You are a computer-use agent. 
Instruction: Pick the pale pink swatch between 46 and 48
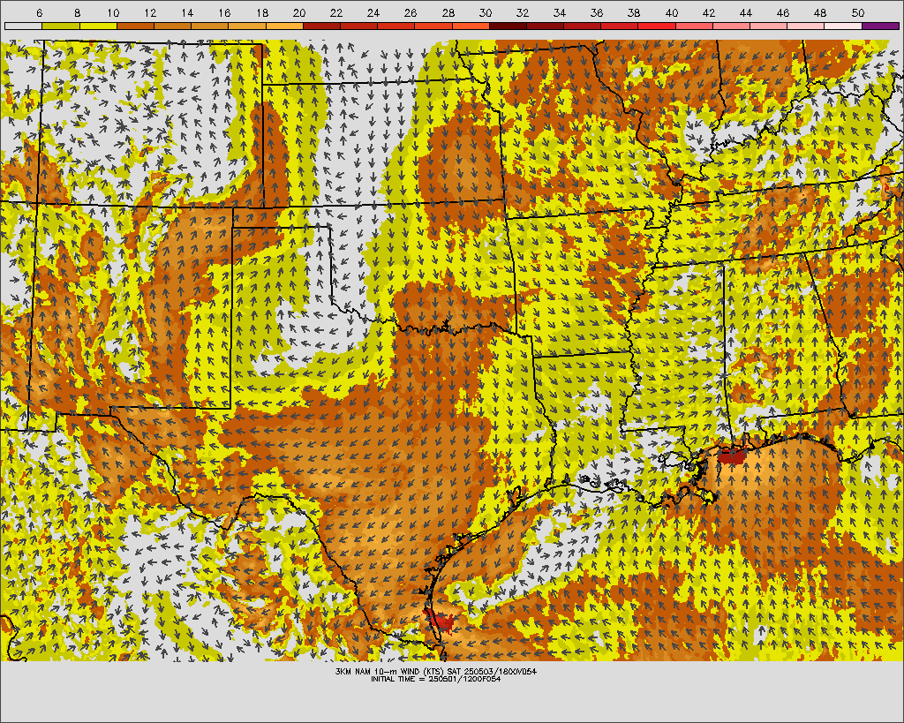tap(806, 26)
